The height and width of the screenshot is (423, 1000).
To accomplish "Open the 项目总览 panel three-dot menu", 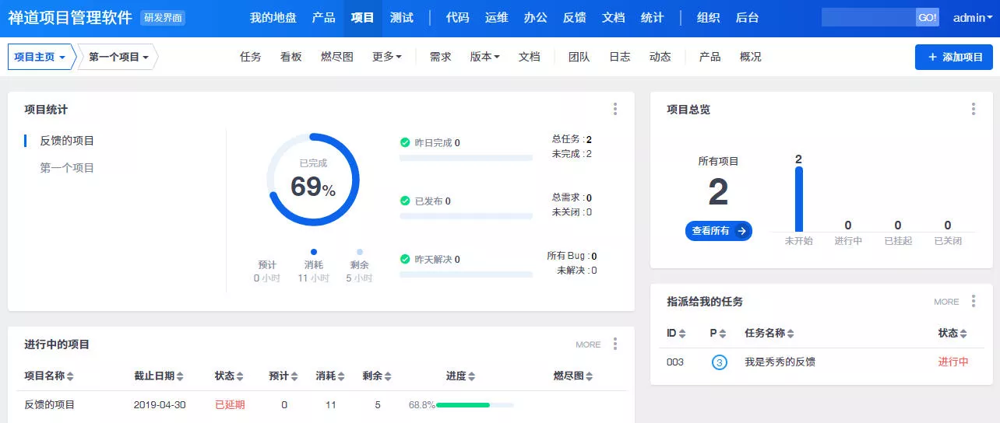I will point(974,110).
